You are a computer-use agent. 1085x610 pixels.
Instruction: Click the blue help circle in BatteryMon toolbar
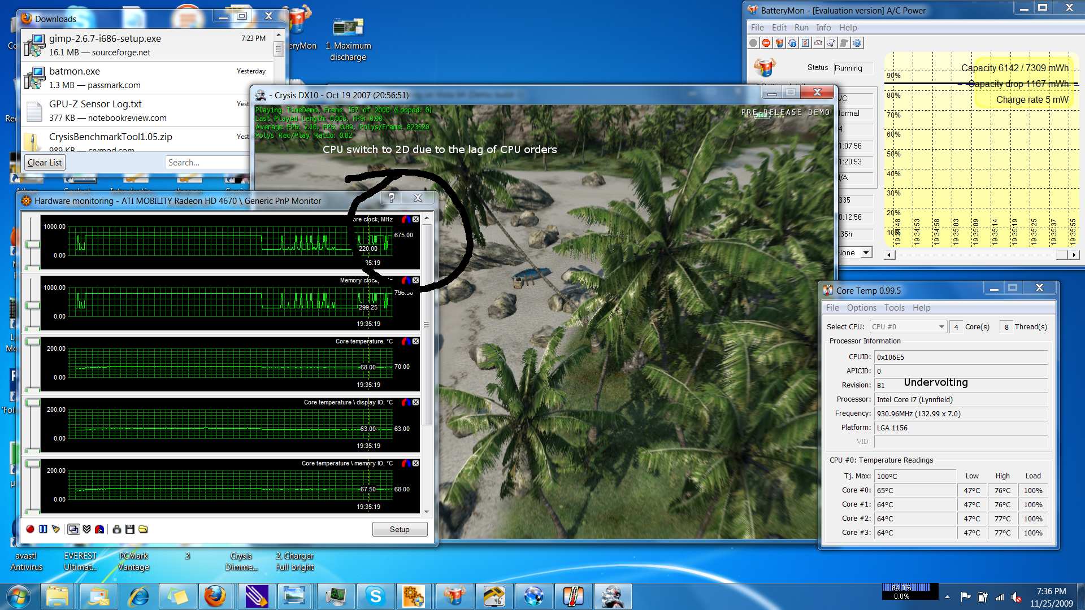(x=857, y=43)
